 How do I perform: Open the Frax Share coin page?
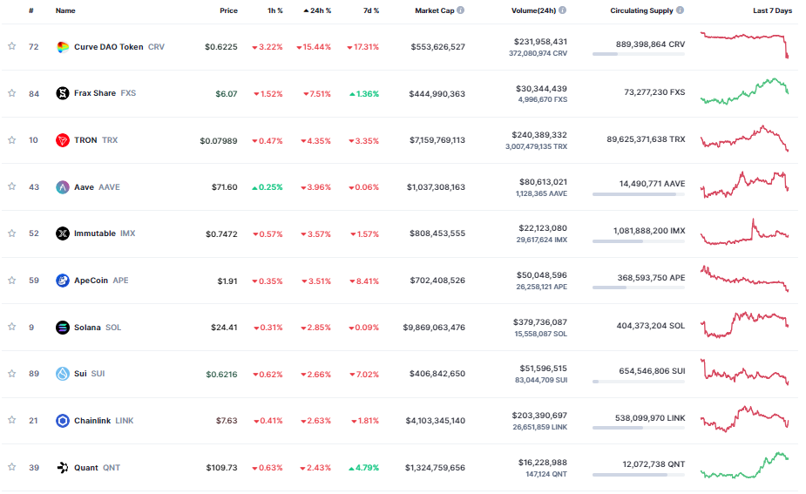point(95,93)
